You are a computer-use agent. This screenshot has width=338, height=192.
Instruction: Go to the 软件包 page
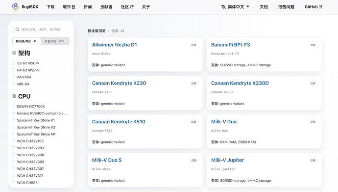point(69,7)
